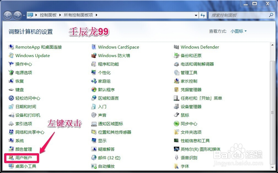Open the 入门 link
278x173 pixels.
[x=102, y=107]
